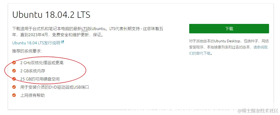Click the check icon beside 2 GB系统内存
This screenshot has height=115, width=280.
(x=14, y=71)
